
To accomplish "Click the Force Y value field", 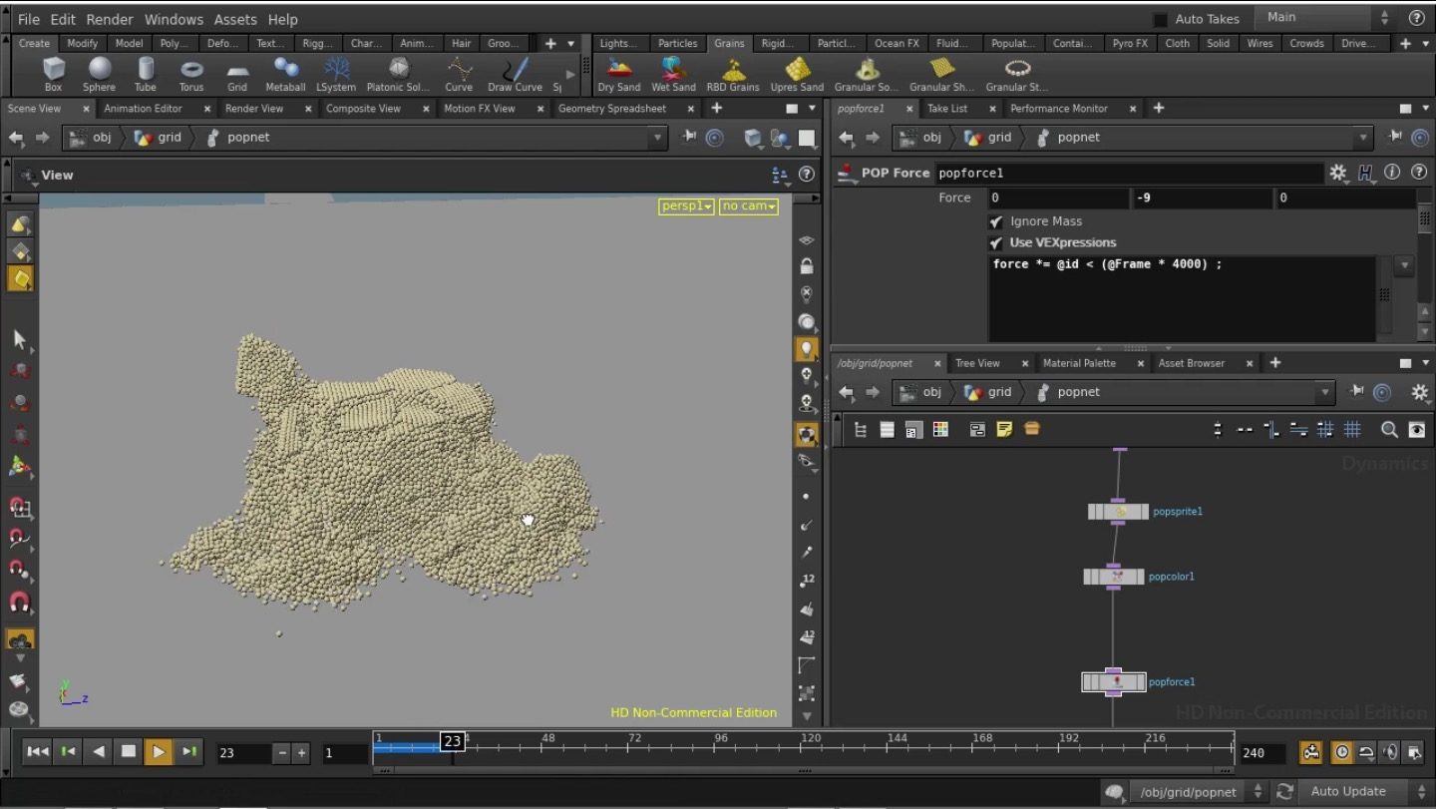I will click(x=1202, y=198).
